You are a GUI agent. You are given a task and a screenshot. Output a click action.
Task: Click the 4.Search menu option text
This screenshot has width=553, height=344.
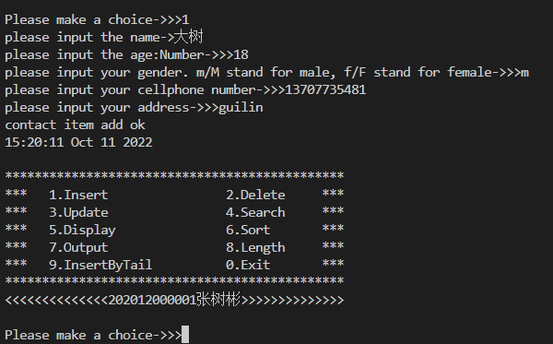point(255,212)
